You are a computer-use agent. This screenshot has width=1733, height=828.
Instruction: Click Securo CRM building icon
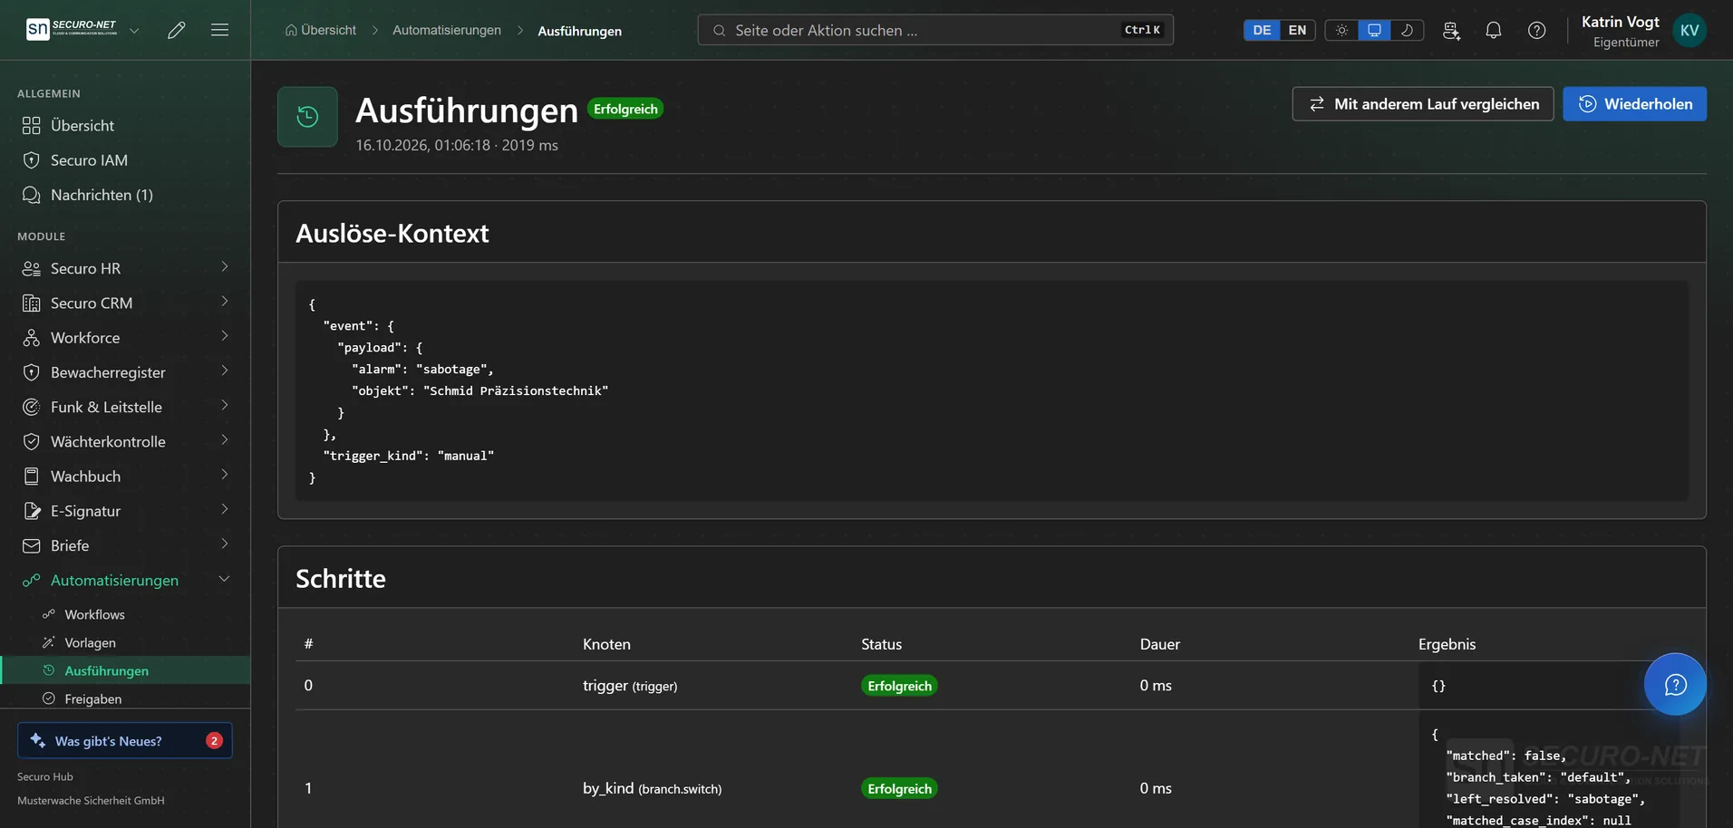point(32,303)
